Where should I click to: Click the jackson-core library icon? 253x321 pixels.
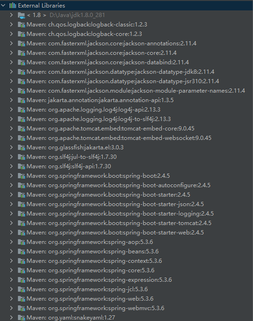tap(21, 53)
